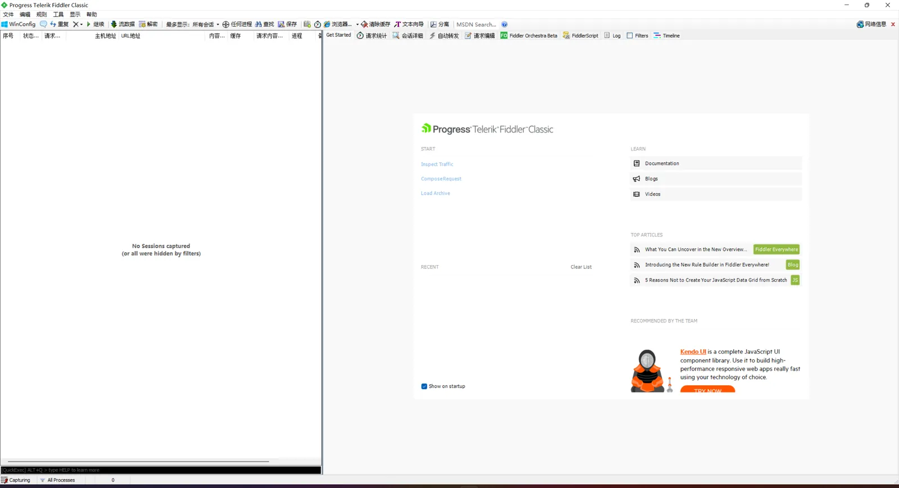This screenshot has width=899, height=488.
Task: Close the toolbar with red X
Action: (893, 24)
